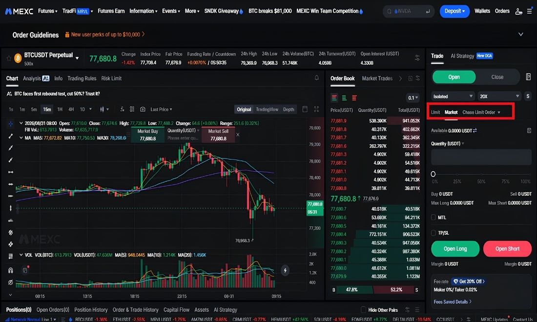Viewport: 537px width, 322px height.
Task: Open the positions list settings icon
Action: pos(407,310)
